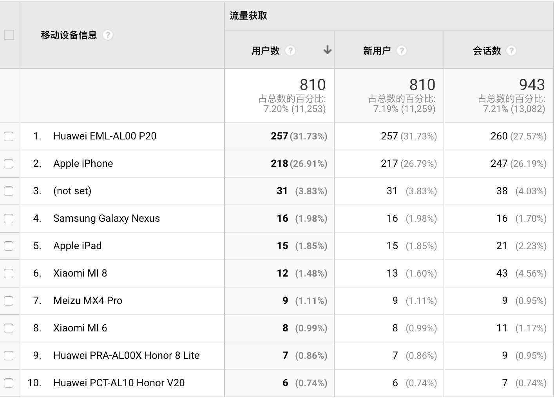Check the Huawei EML-AL00 P20 row checkbox
Viewport: 554px width, 398px height.
(x=9, y=136)
